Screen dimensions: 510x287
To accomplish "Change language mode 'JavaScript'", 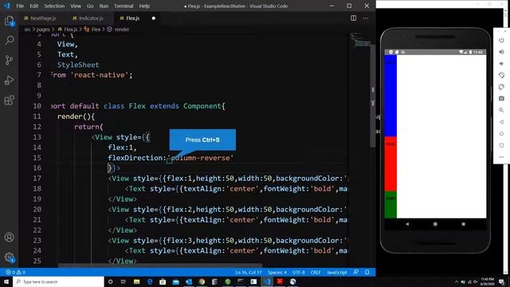I will click(x=336, y=273).
